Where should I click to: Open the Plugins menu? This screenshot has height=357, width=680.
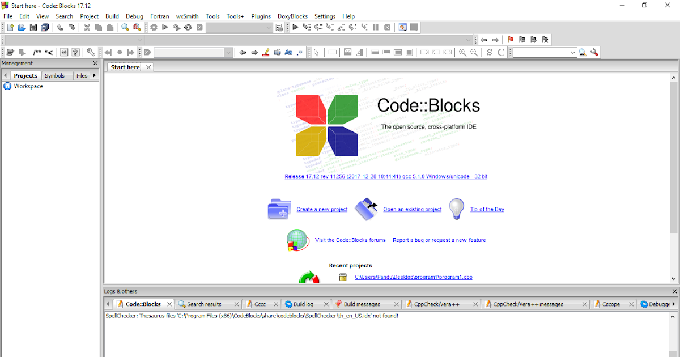click(261, 16)
